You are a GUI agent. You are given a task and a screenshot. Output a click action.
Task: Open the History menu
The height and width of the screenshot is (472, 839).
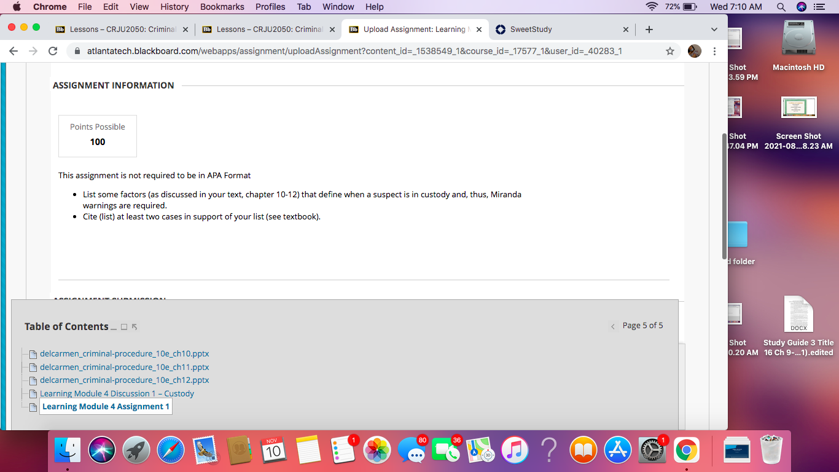(174, 7)
